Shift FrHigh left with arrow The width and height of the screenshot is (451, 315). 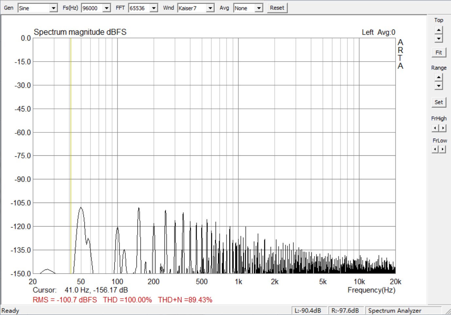435,128
